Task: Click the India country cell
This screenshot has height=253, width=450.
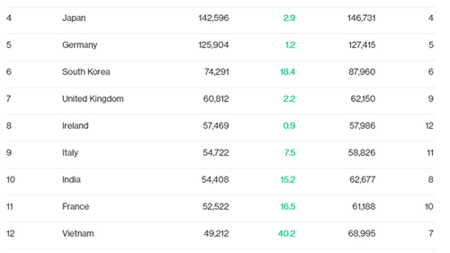Action: click(72, 180)
